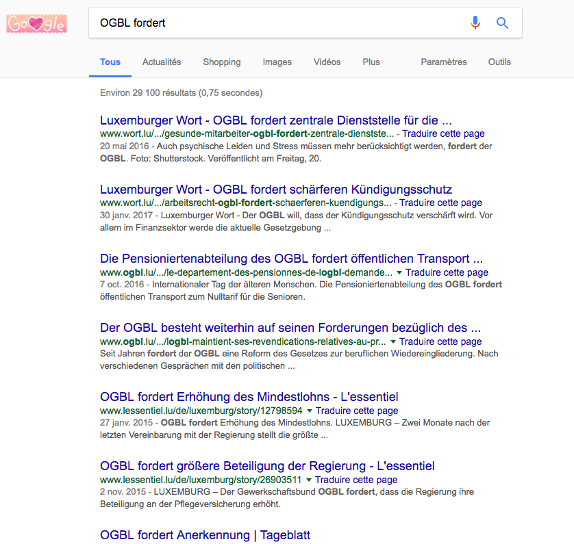Switch to the Images tab
This screenshot has width=574, height=544.
click(277, 62)
